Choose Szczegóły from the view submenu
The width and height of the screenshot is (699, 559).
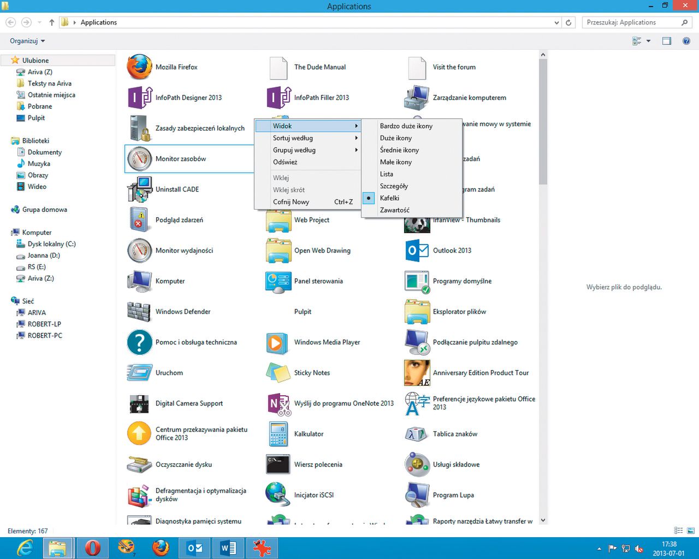tap(394, 186)
